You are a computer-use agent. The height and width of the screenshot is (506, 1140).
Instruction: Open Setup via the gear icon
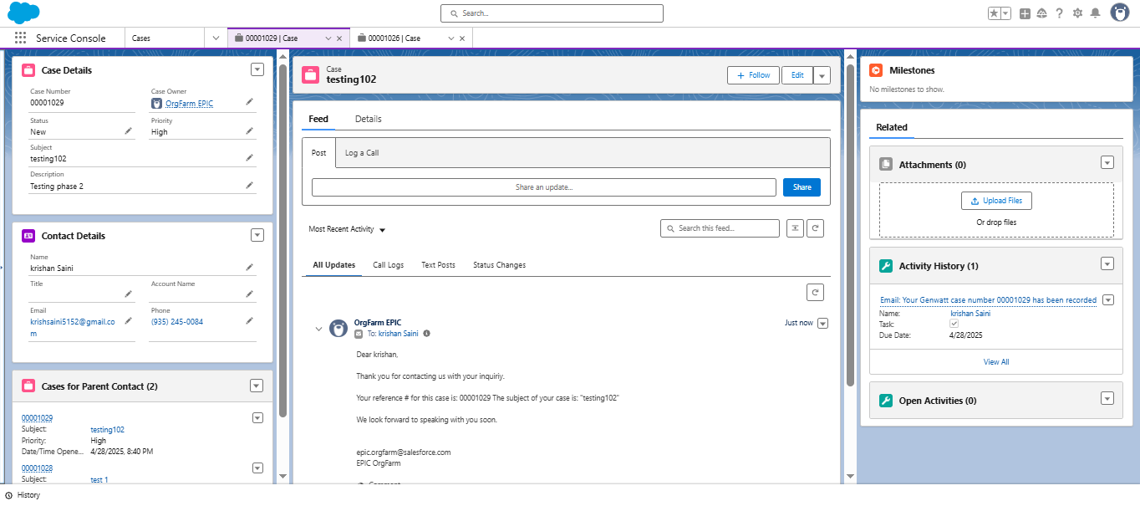coord(1077,13)
